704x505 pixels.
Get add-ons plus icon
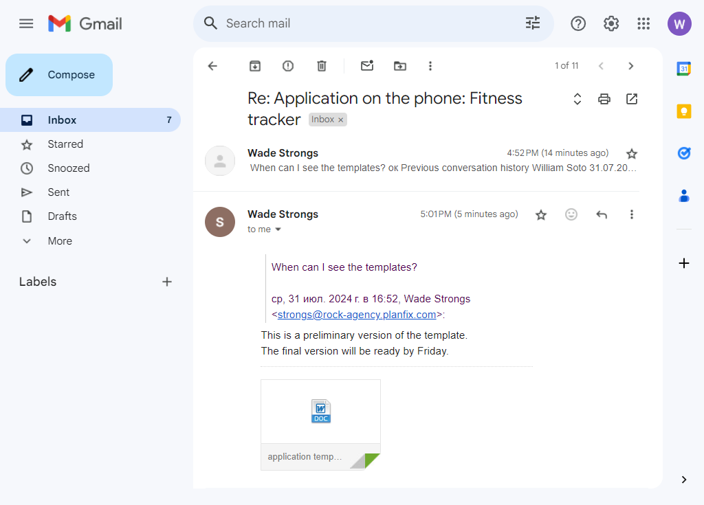[x=684, y=263]
